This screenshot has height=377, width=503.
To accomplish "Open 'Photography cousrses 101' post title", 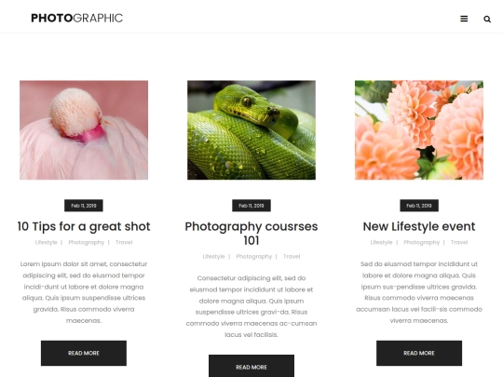I will tap(251, 234).
